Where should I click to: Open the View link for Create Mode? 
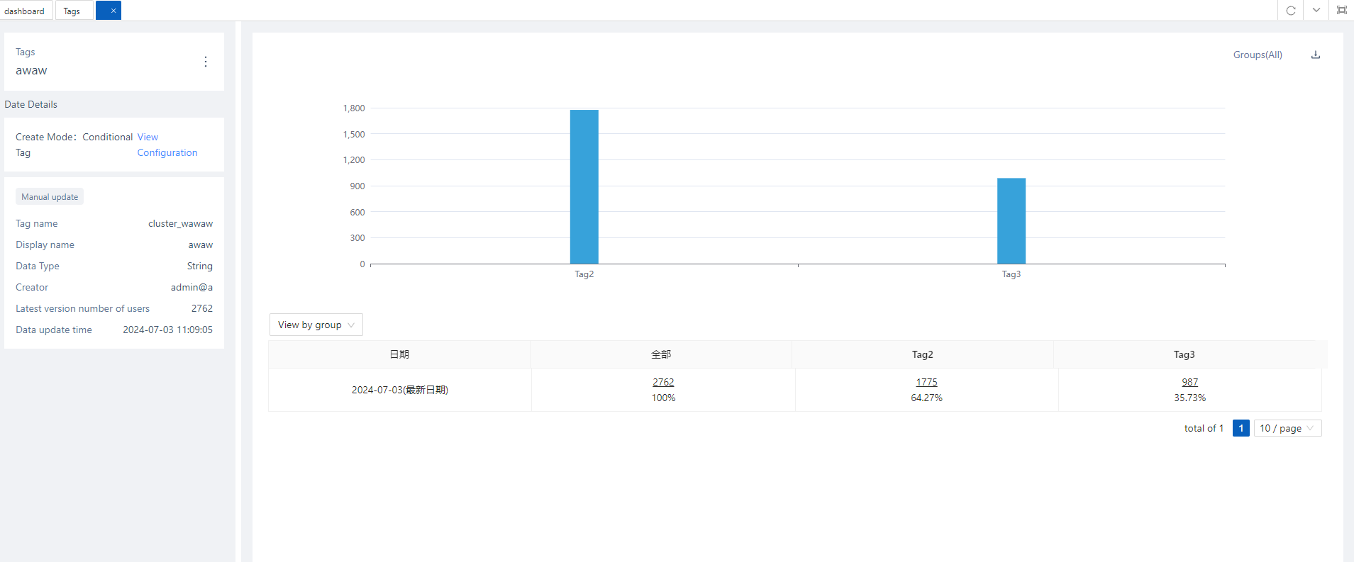(x=148, y=137)
